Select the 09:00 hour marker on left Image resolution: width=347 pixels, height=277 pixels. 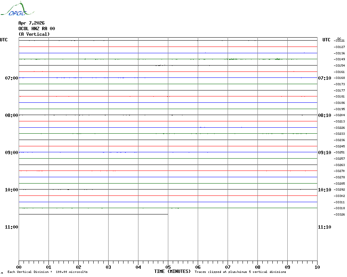(x=11, y=153)
